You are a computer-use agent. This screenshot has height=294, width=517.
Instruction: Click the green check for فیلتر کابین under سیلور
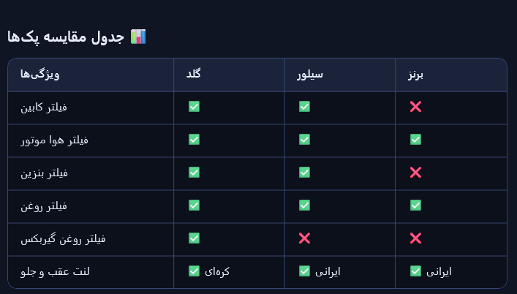(x=304, y=107)
